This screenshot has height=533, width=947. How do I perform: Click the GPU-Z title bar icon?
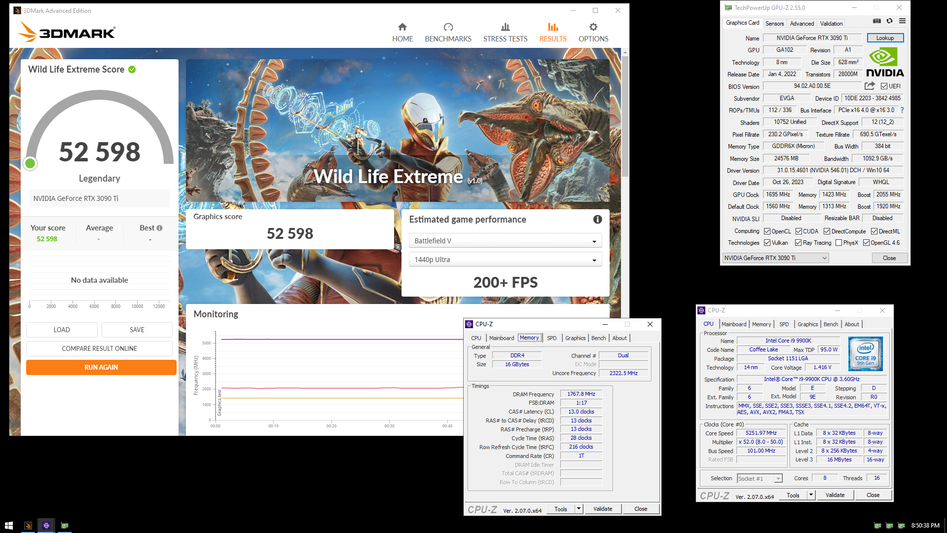coord(728,7)
